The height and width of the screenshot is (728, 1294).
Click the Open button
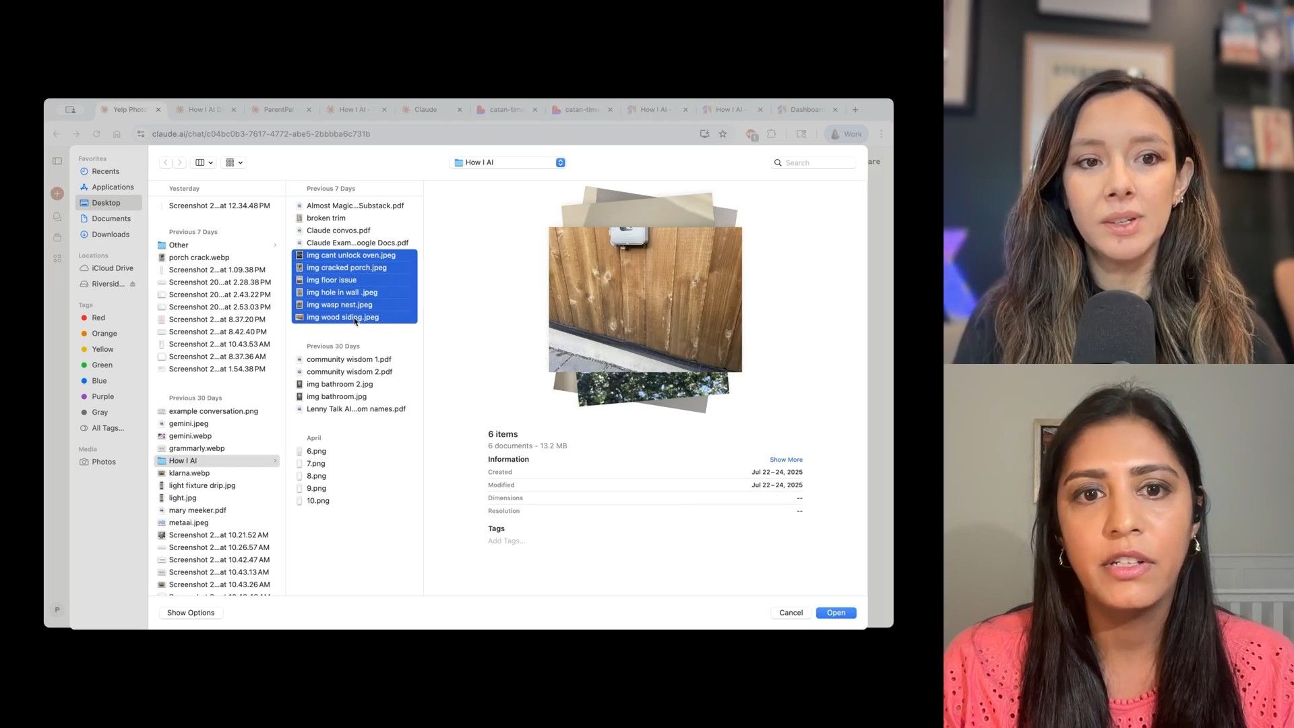[836, 613]
